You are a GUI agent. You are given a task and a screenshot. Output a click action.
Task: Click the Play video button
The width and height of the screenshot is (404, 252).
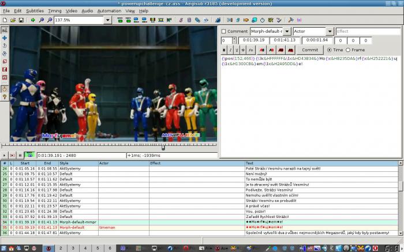[x=5, y=155]
